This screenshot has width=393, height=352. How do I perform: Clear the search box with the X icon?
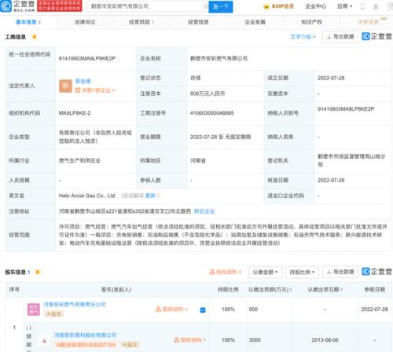tap(205, 6)
